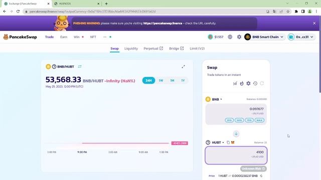Open a new browser tab
The image size is (321, 180).
tap(106, 3)
